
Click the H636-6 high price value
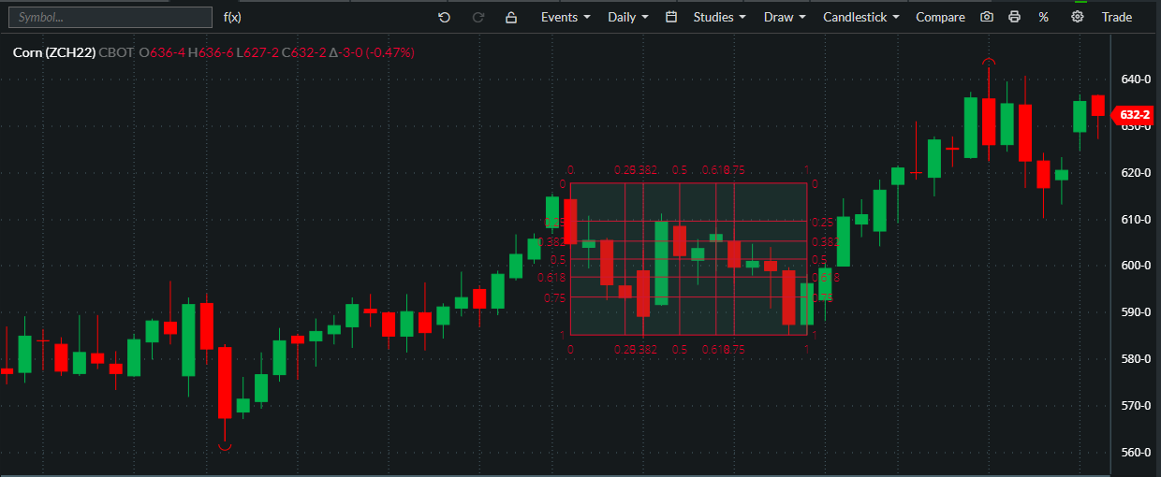point(211,52)
